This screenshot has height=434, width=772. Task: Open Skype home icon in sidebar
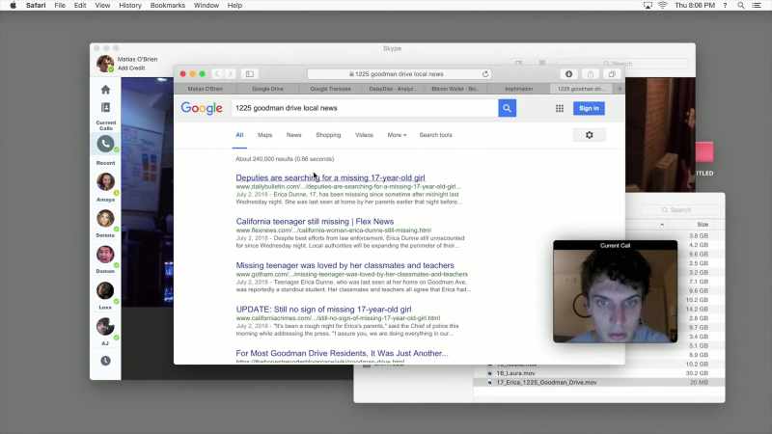(105, 90)
